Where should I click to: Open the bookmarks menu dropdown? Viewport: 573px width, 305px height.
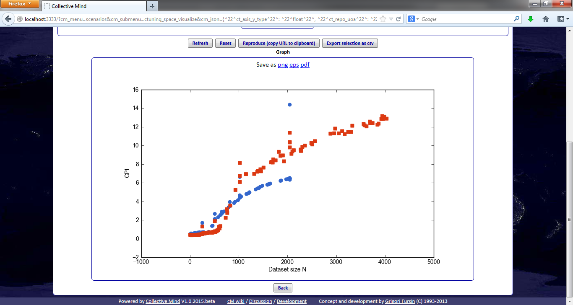[562, 19]
